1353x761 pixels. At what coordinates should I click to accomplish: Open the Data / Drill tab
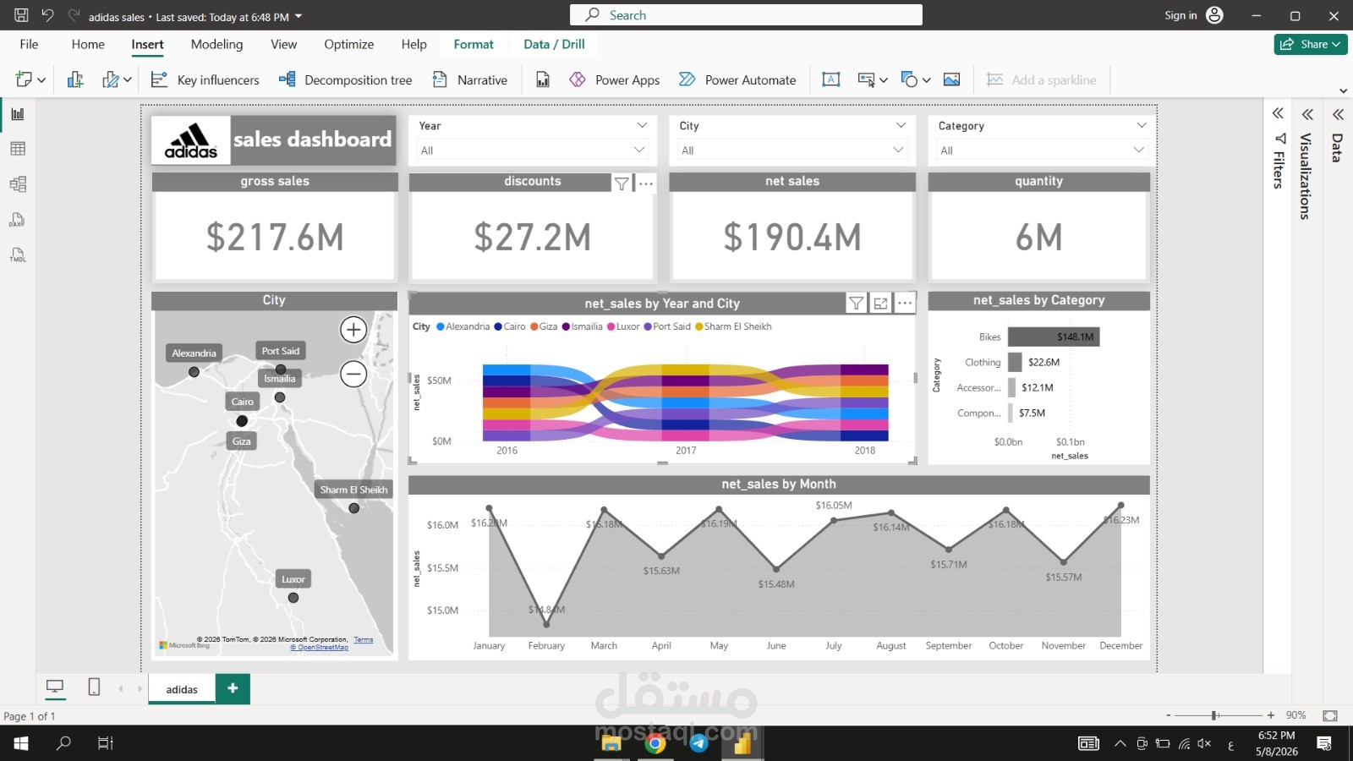(x=554, y=44)
